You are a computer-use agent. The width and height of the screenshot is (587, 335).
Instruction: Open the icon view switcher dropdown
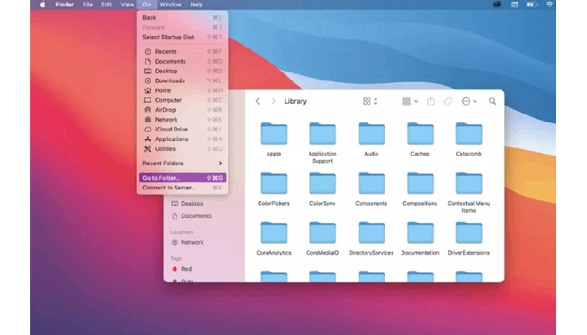pos(371,101)
